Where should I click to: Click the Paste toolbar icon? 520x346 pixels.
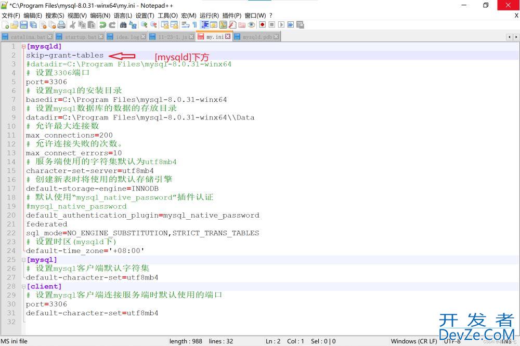coord(91,25)
